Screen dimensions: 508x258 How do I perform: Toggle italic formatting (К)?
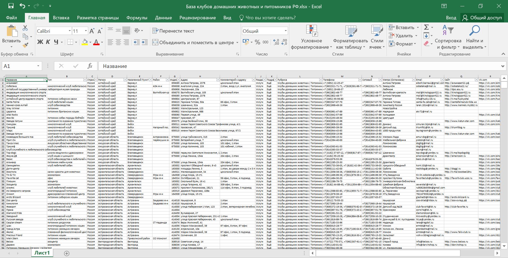48,42
